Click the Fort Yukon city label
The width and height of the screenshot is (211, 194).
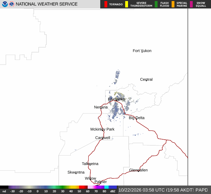[142, 51]
